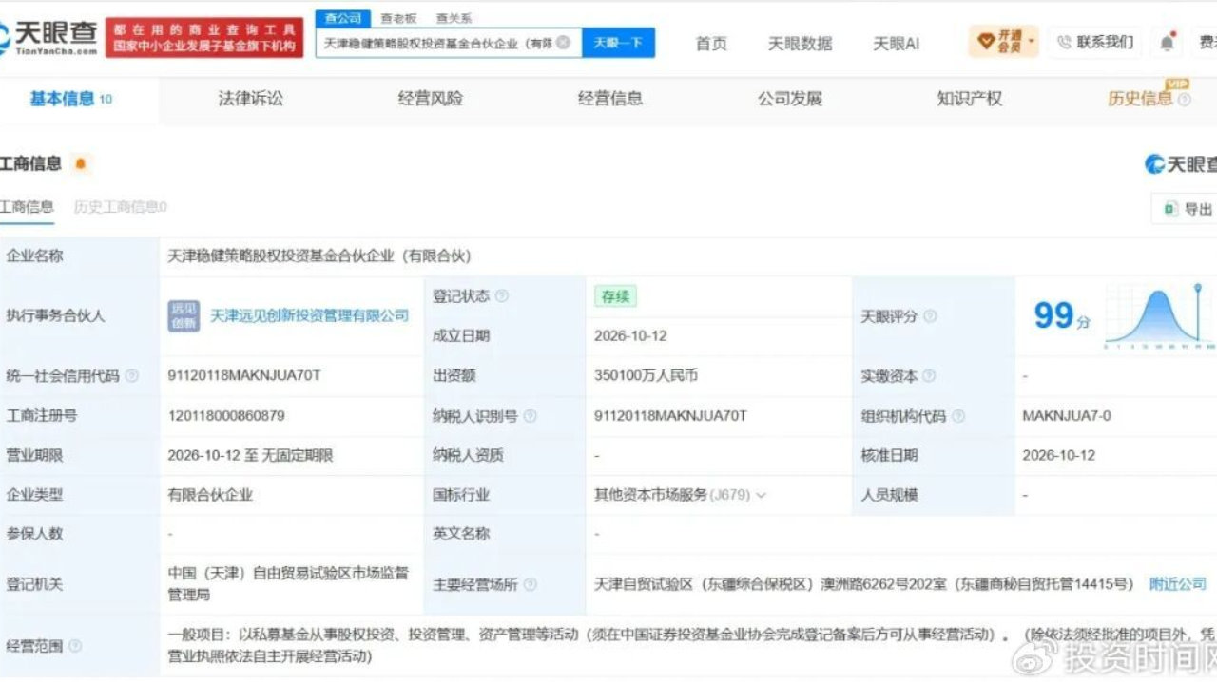This screenshot has width=1217, height=682.
Task: Click the 存续 status tag
Action: [615, 296]
